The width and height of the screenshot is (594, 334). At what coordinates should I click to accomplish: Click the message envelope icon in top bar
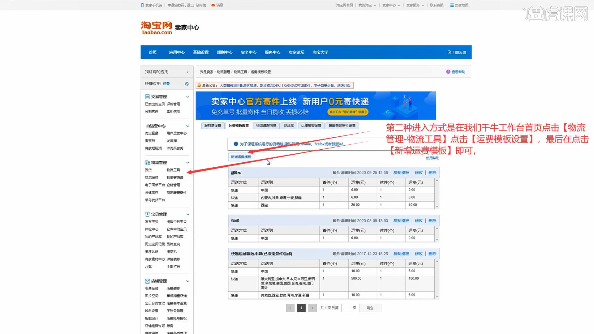click(213, 5)
